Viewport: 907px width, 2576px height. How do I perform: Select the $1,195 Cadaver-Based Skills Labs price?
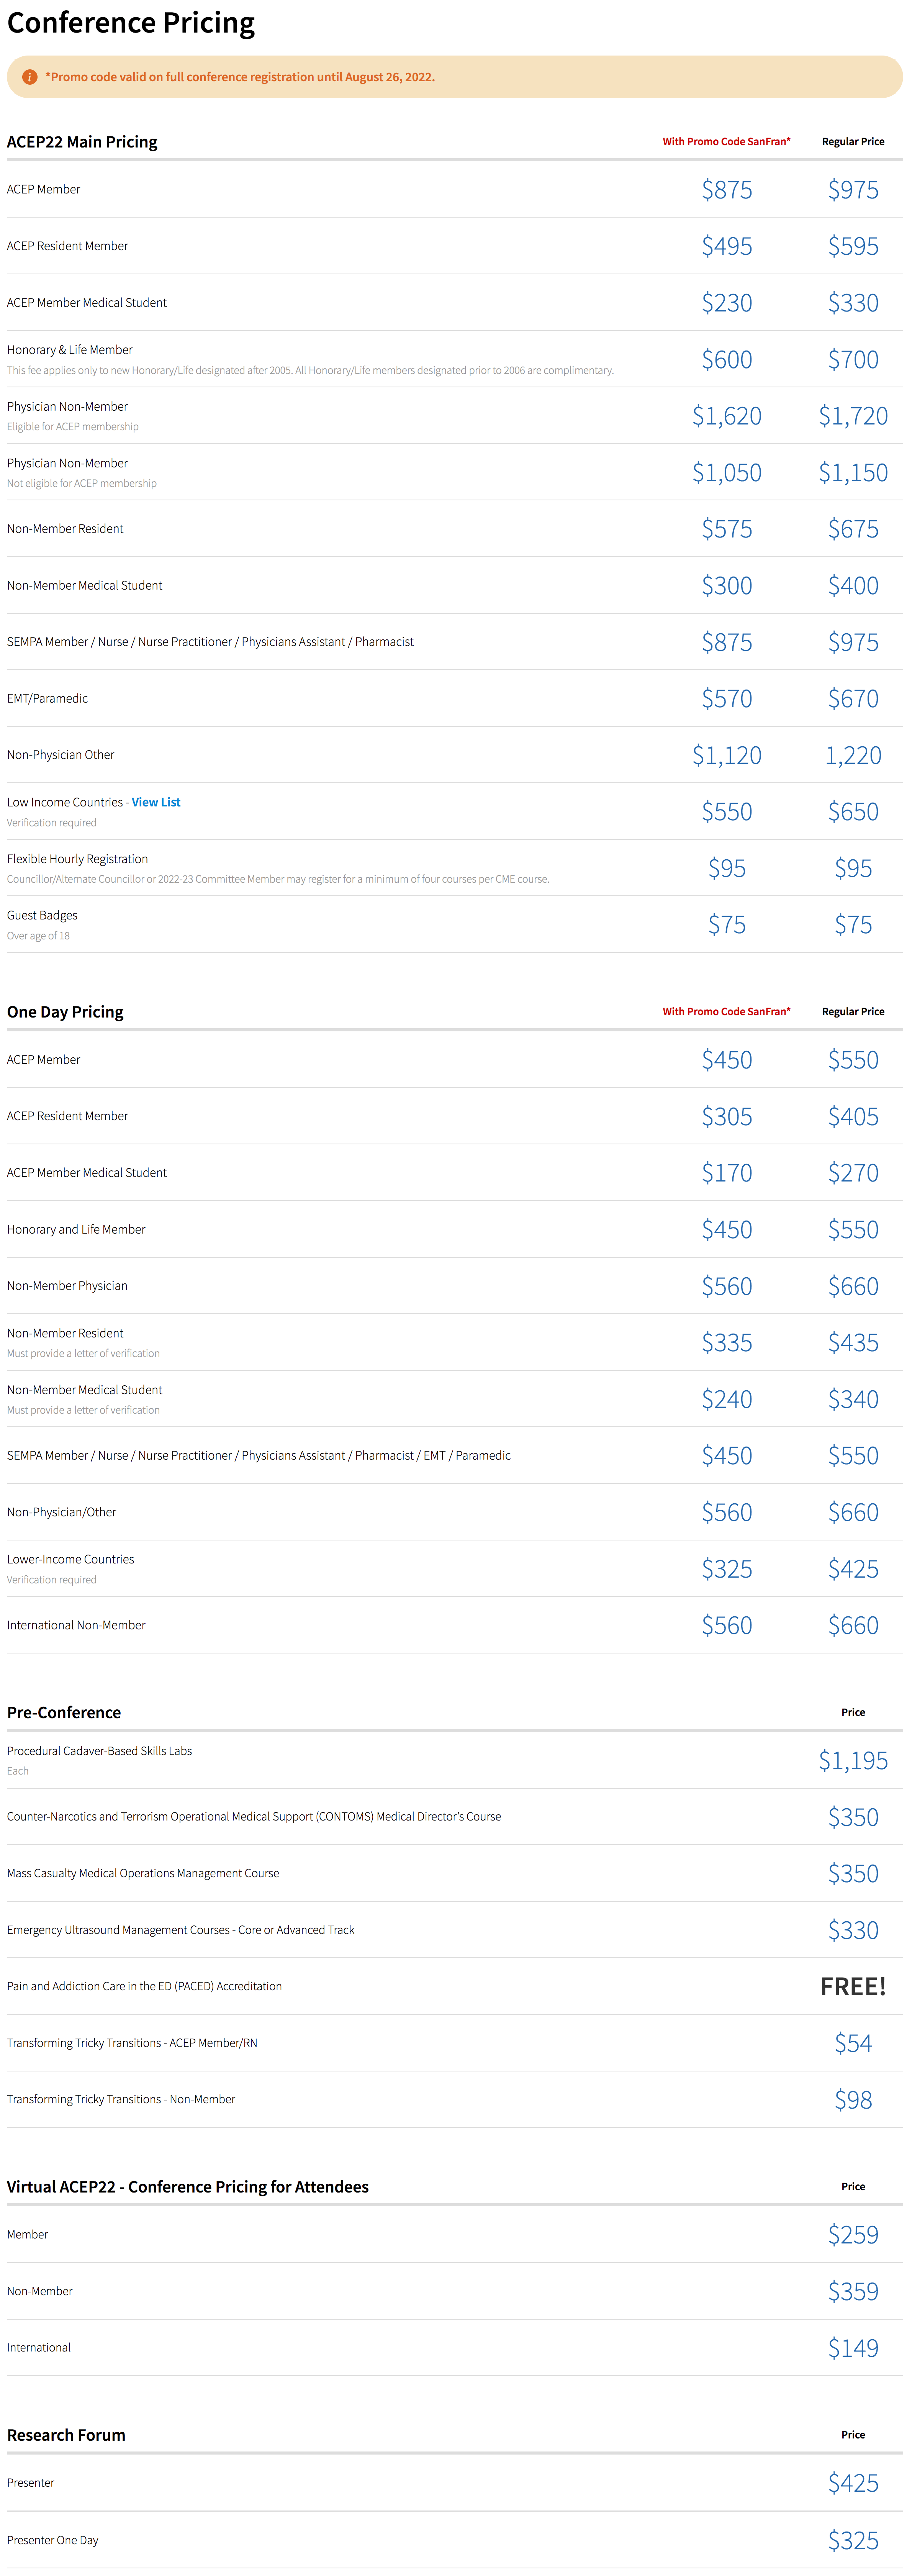[853, 1761]
